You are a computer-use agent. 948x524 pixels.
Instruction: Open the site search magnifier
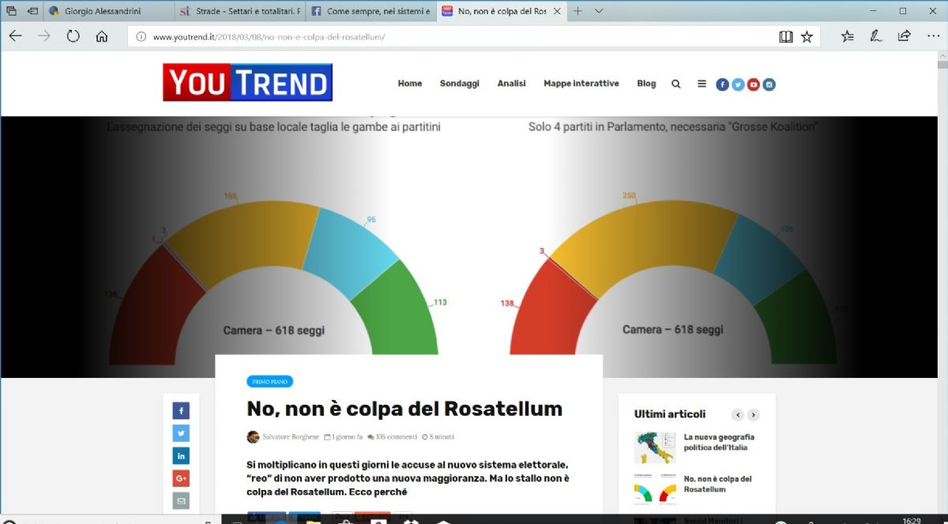(x=675, y=84)
